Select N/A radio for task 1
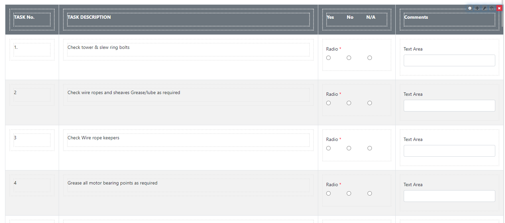The height and width of the screenshot is (223, 505). [370, 58]
